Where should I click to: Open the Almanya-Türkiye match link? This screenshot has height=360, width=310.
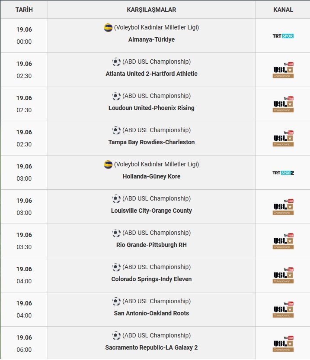pos(151,39)
